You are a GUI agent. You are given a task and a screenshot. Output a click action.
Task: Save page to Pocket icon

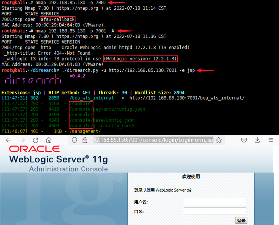[x=244, y=140]
